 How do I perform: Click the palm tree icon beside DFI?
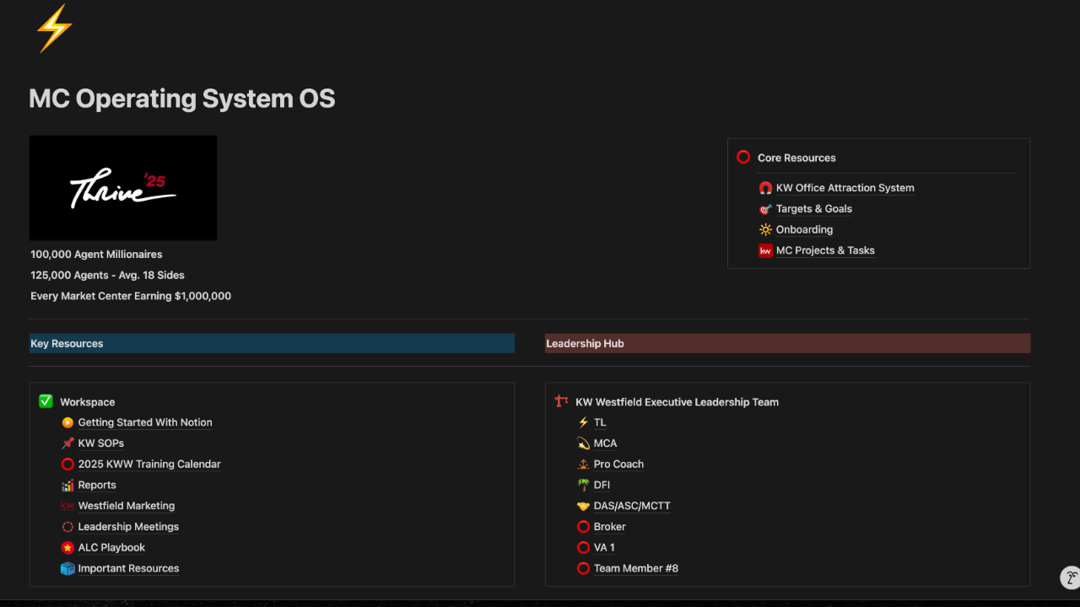[x=583, y=485]
